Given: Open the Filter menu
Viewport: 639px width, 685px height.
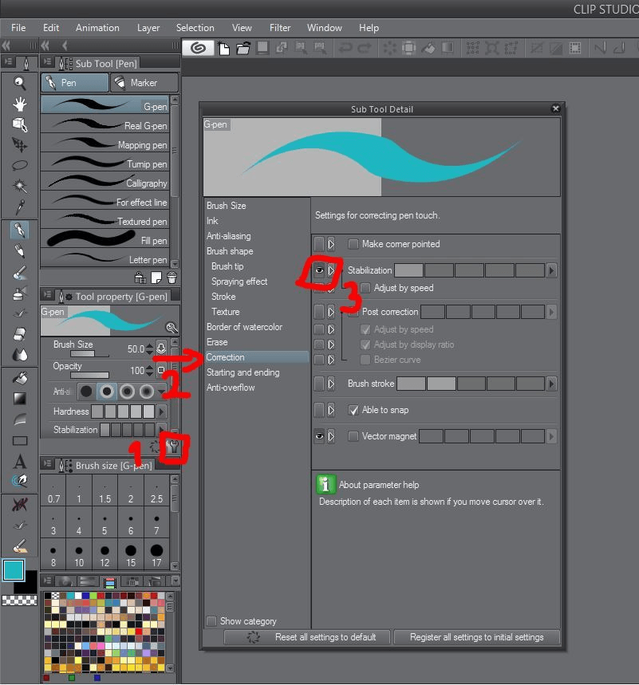Looking at the screenshot, I should 279,28.
